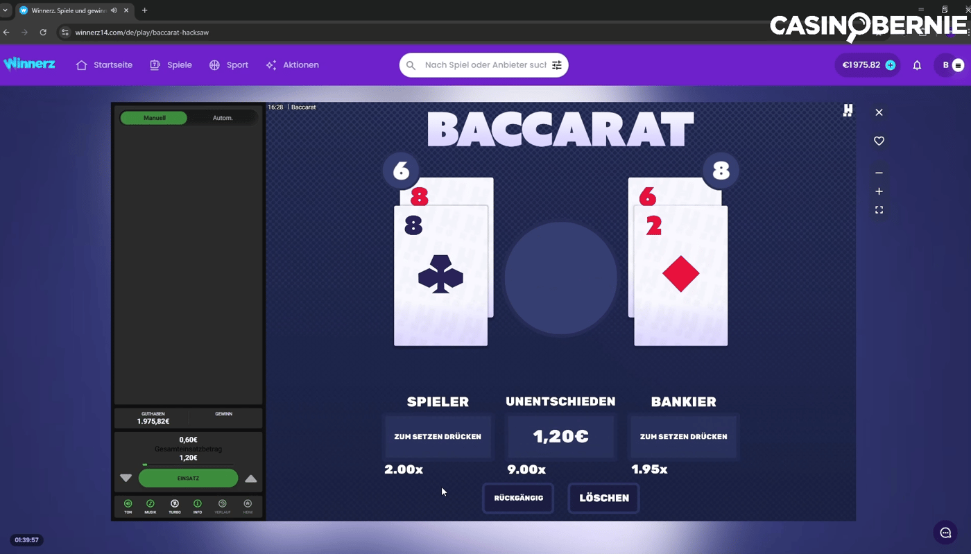The width and height of the screenshot is (971, 554).
Task: Click the 9.00x tie multiplier
Action: [x=526, y=469]
